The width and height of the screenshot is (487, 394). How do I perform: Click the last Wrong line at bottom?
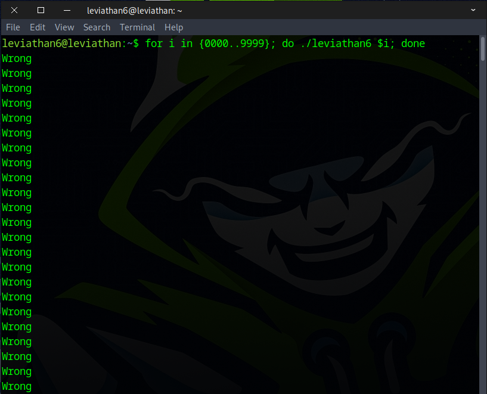(17, 386)
